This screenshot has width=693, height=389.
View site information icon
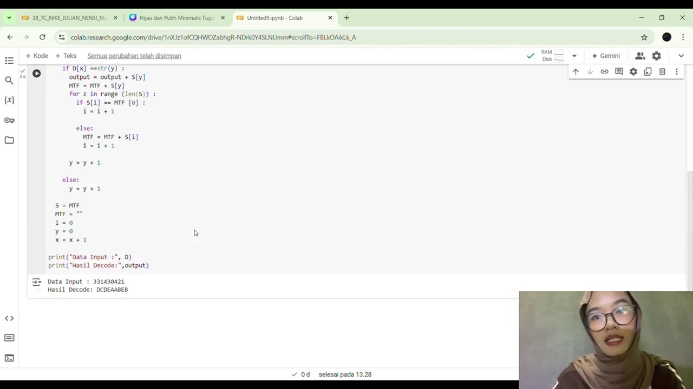pos(61,37)
